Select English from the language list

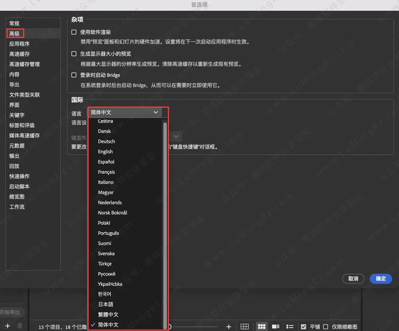coord(105,151)
